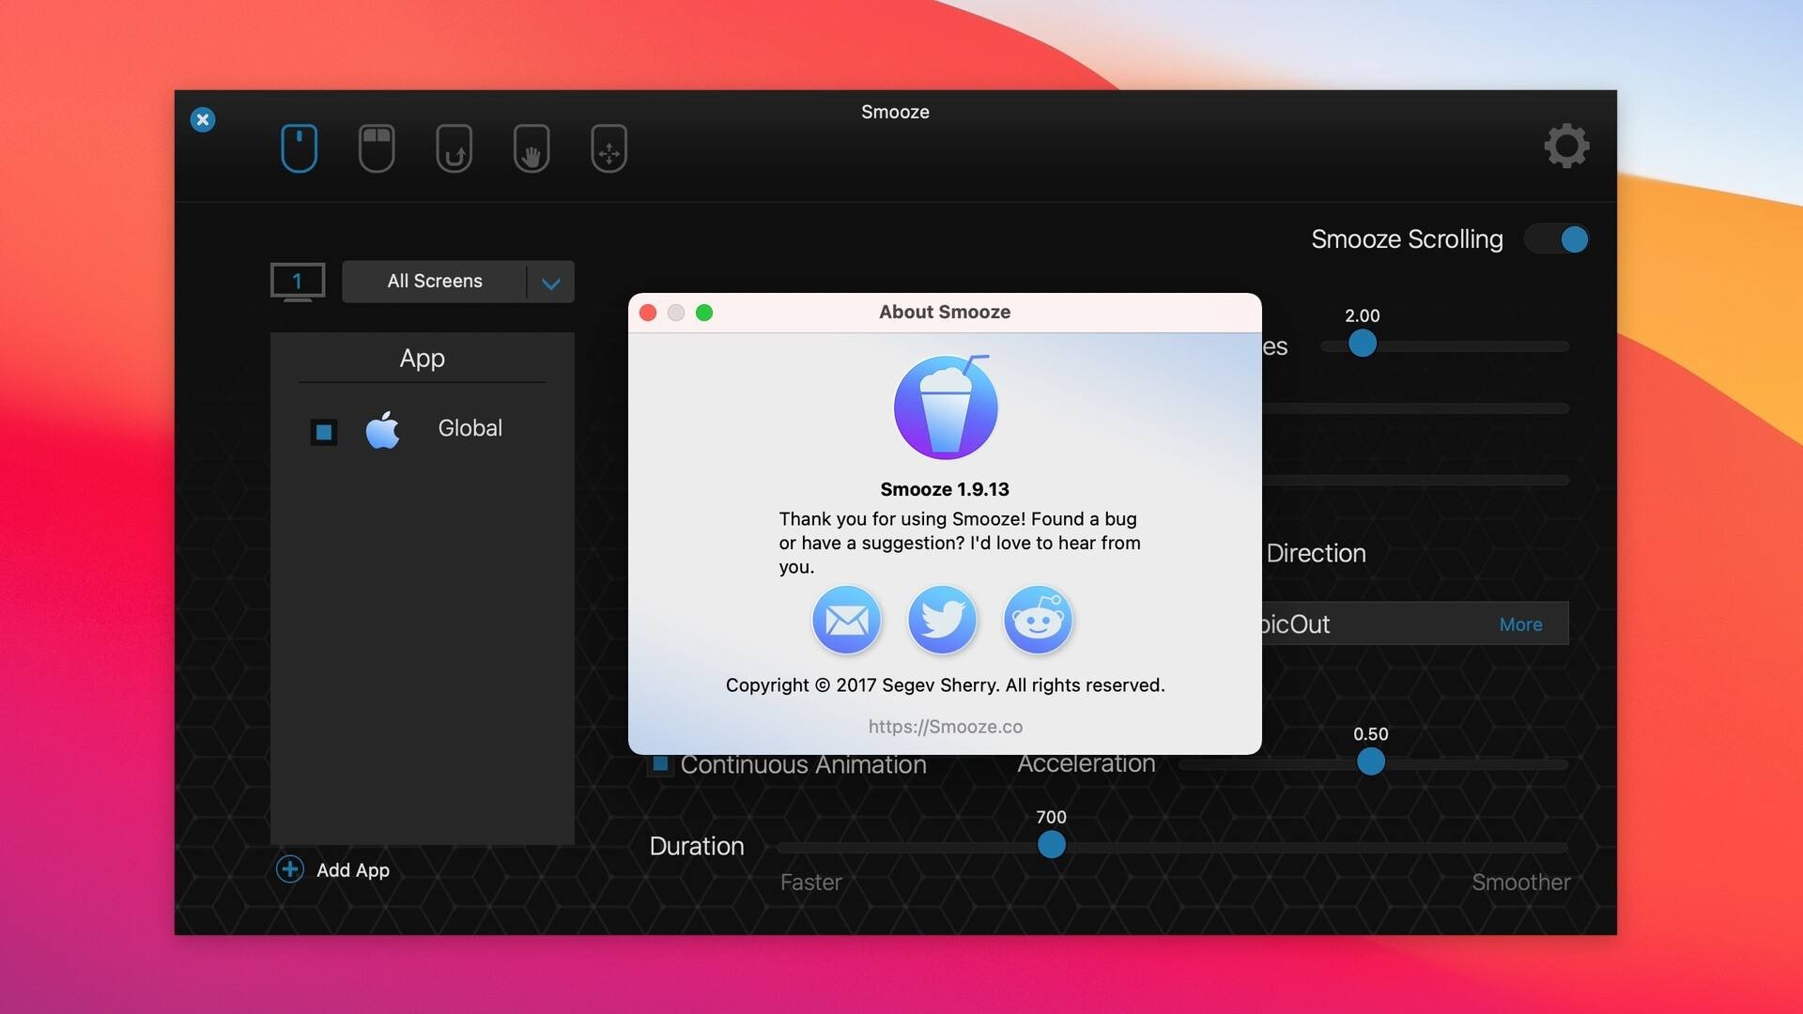1803x1014 pixels.
Task: Click the email icon in About dialog
Action: [x=847, y=619]
